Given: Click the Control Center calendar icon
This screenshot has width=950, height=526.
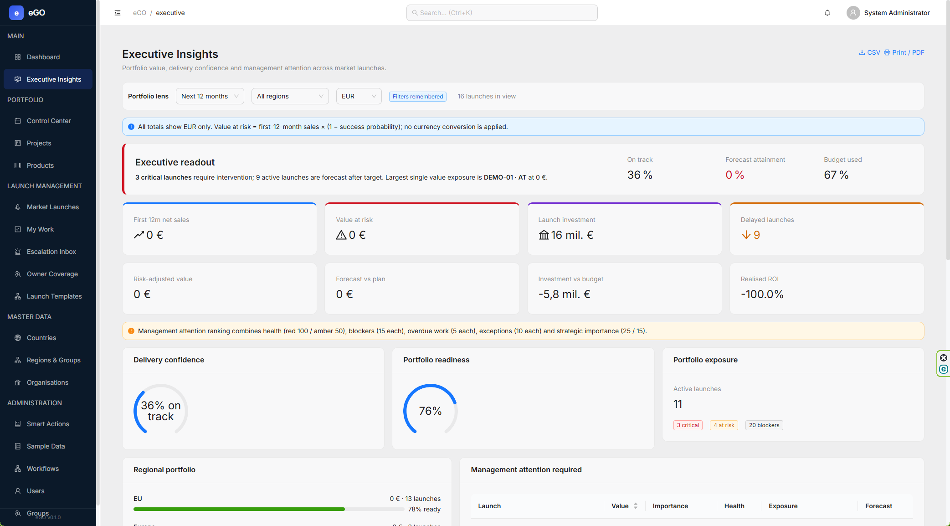Looking at the screenshot, I should pyautogui.click(x=18, y=121).
